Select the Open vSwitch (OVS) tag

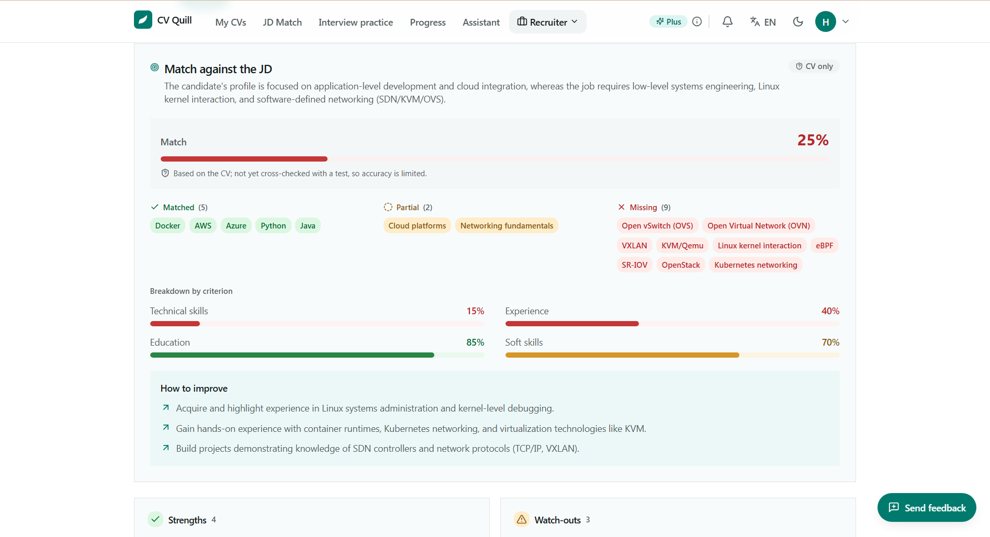[x=657, y=226]
